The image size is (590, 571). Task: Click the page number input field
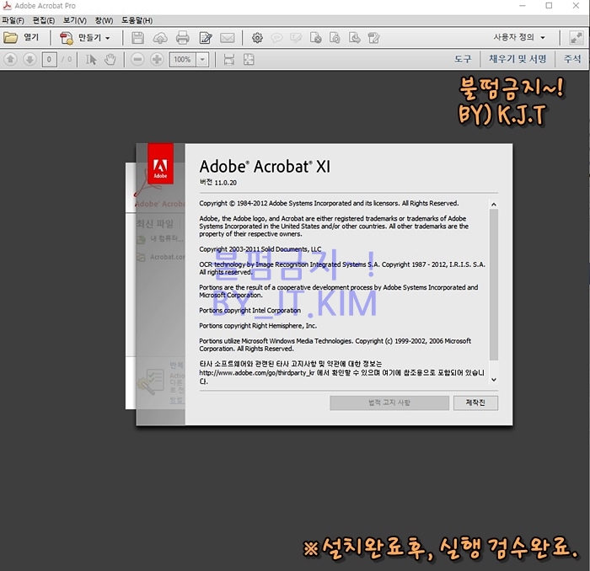coord(50,60)
